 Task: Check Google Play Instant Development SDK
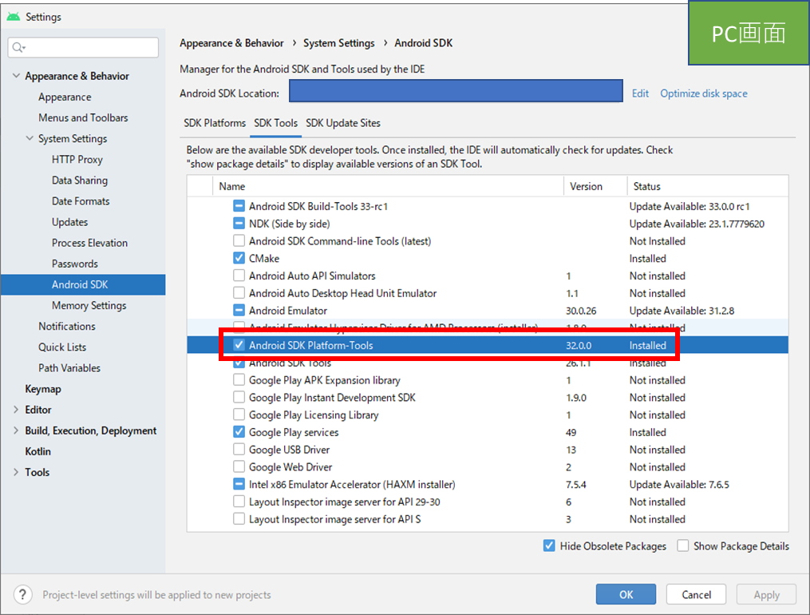(239, 398)
